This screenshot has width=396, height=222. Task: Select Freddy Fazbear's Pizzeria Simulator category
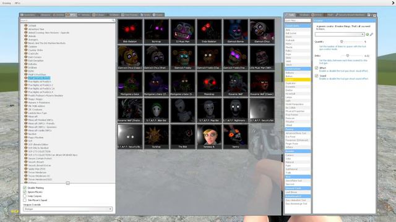pos(45,96)
